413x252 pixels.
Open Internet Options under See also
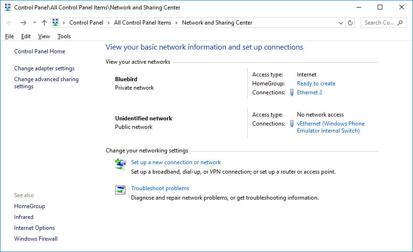coord(34,228)
